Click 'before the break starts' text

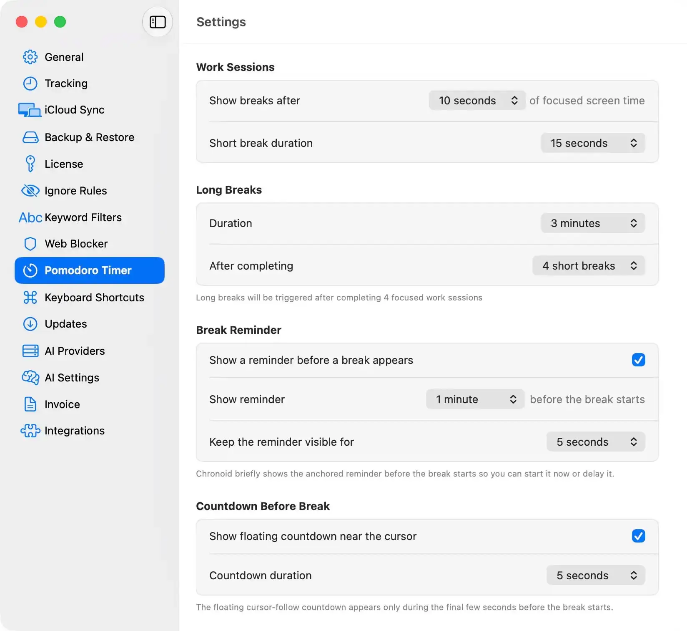coord(587,399)
